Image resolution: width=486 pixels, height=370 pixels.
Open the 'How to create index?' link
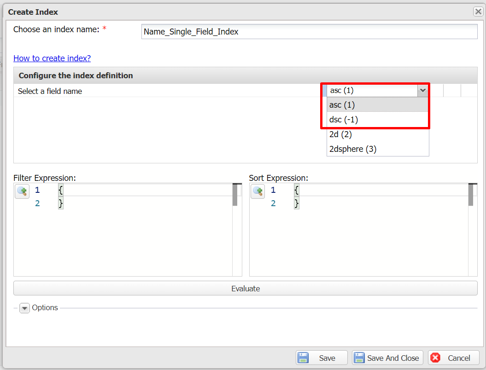[52, 58]
